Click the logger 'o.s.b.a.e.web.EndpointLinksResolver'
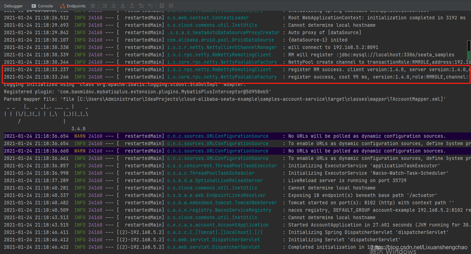 (x=216, y=195)
